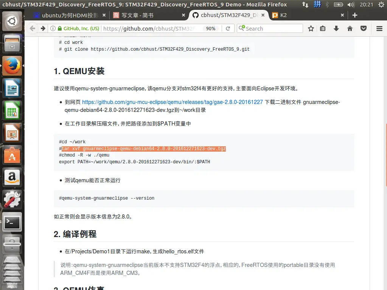
Task: Open the Files manager from launcher
Action: click(x=12, y=43)
